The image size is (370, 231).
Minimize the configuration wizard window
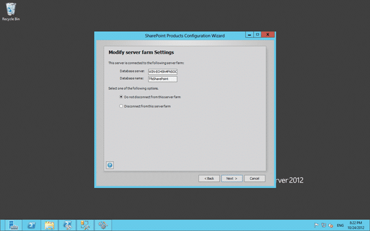pyautogui.click(x=249, y=35)
